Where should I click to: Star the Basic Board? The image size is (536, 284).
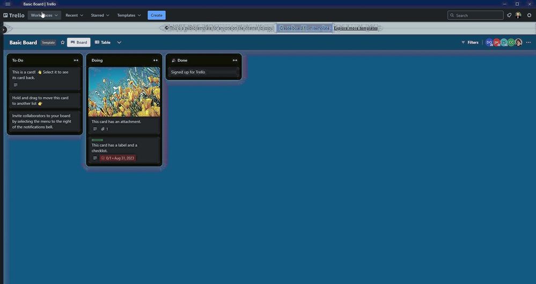63,42
